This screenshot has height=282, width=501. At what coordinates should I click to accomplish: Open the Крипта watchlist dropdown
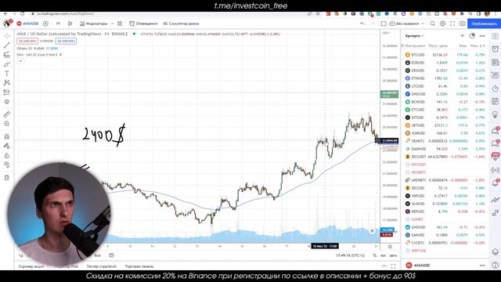coord(414,36)
